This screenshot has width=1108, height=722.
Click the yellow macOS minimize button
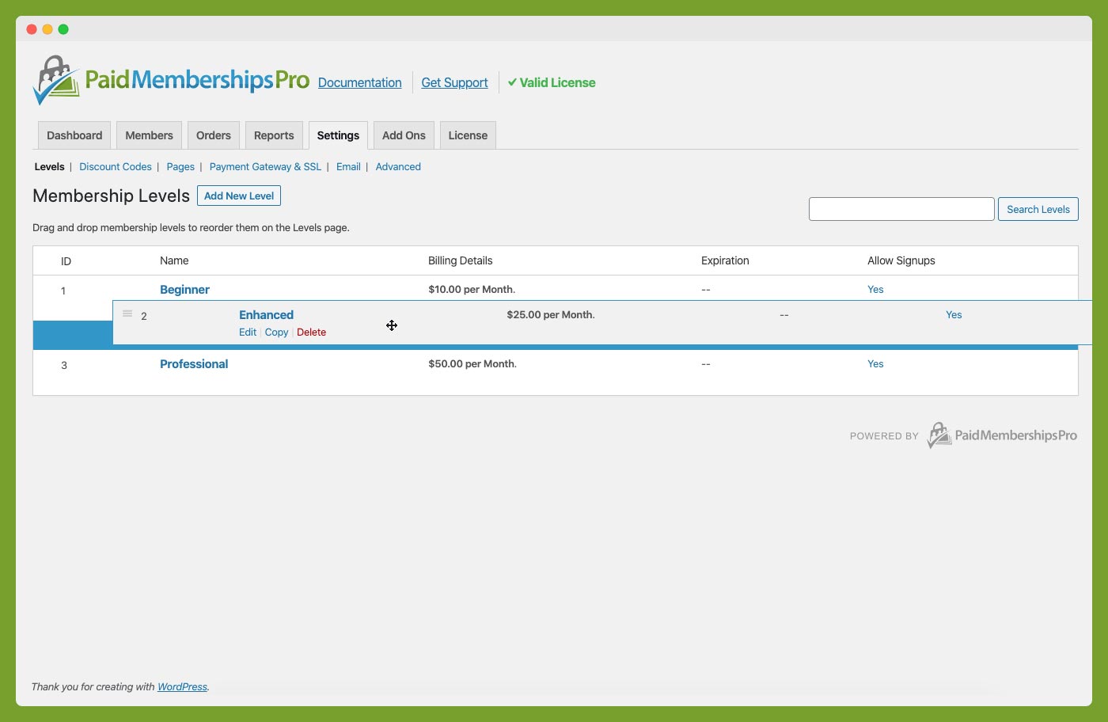(x=47, y=29)
